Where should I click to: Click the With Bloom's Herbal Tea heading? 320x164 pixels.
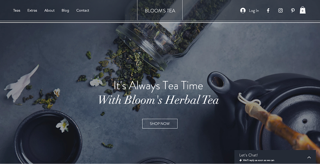click(x=158, y=100)
